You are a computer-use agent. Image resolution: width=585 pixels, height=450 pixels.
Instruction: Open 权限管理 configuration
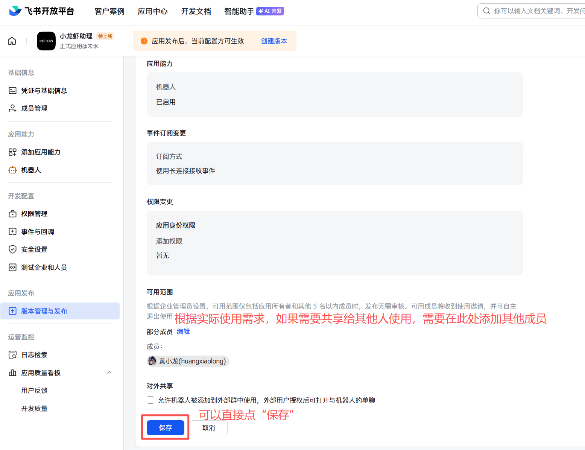[34, 213]
